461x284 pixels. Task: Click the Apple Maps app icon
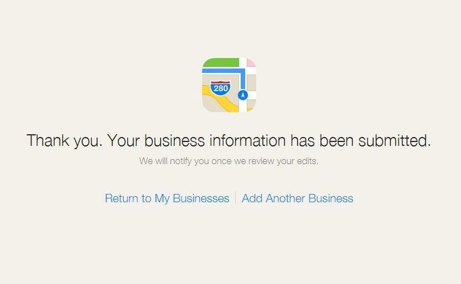click(x=229, y=85)
